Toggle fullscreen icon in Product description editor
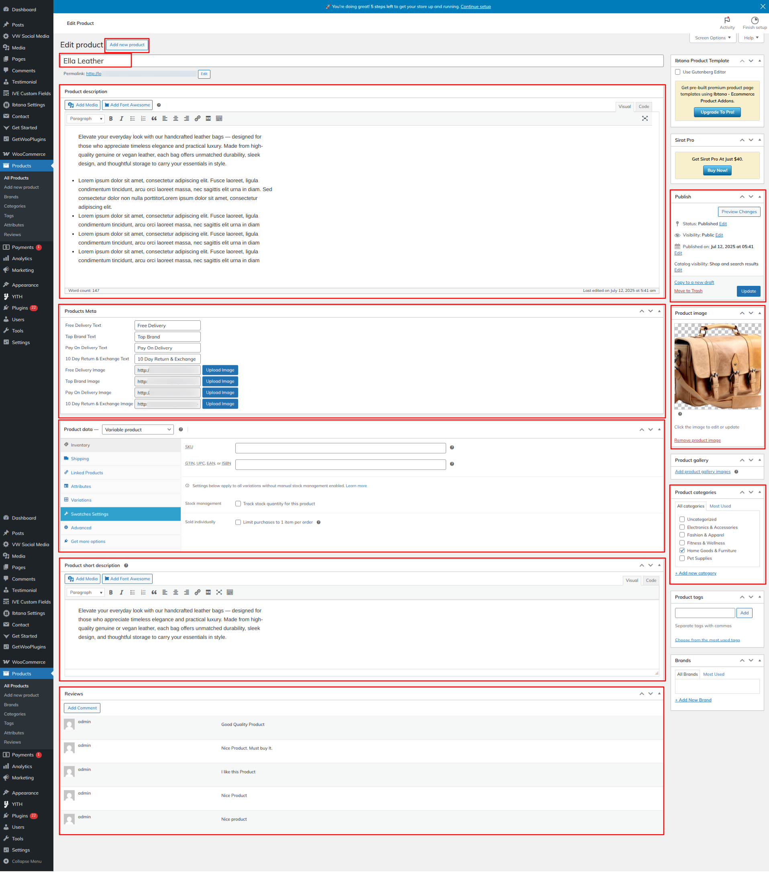Image resolution: width=769 pixels, height=872 pixels. pos(645,118)
